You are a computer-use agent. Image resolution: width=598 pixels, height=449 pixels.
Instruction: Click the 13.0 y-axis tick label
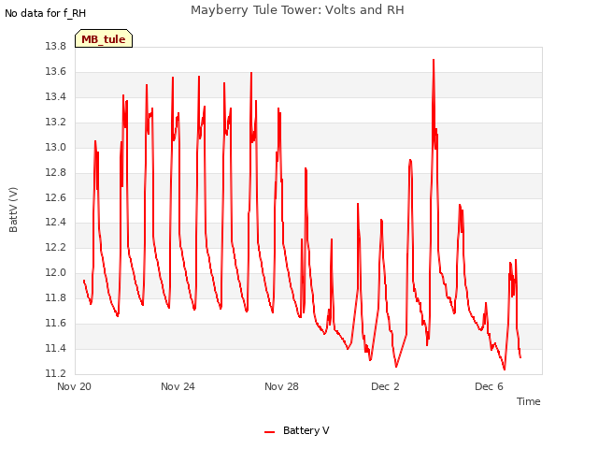56,148
